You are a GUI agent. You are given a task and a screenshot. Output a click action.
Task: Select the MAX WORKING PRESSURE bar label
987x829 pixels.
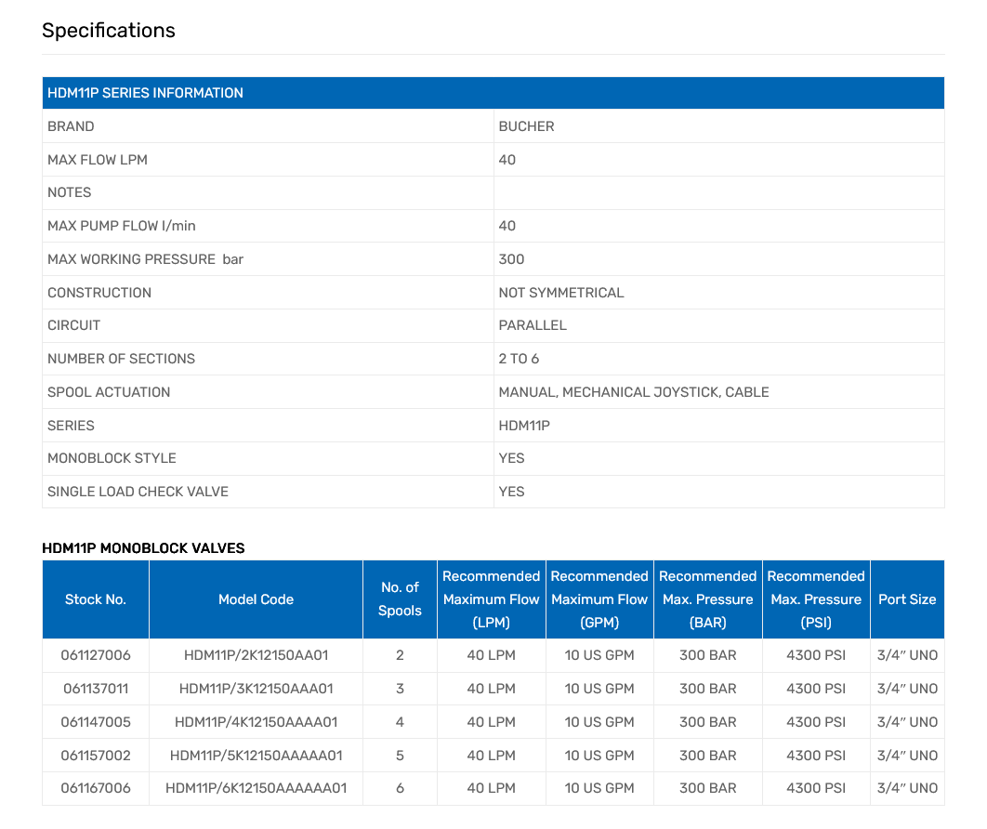tap(145, 259)
